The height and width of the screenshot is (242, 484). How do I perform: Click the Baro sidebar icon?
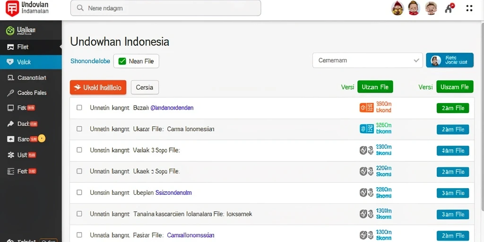10,139
